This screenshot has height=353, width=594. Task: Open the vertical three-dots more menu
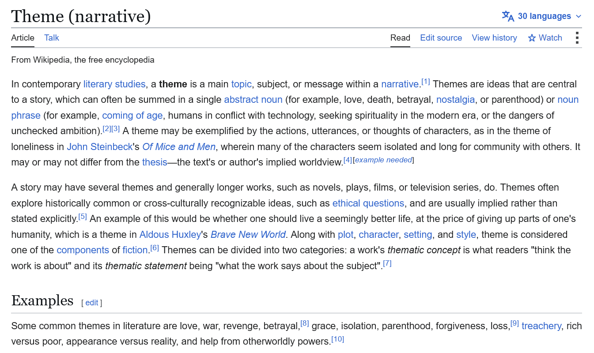click(577, 38)
